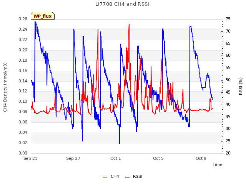The image size is (246, 184).
Task: Click the 30 right axis tick label
Action: (228, 129)
